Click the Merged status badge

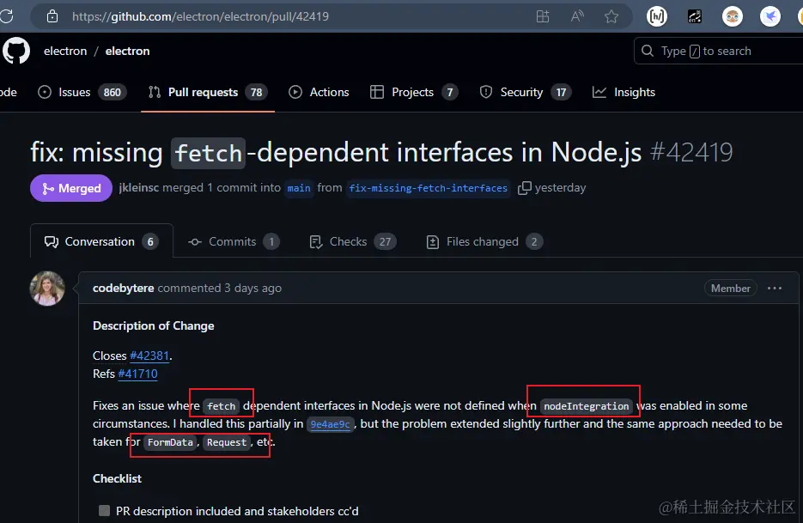pyautogui.click(x=71, y=188)
